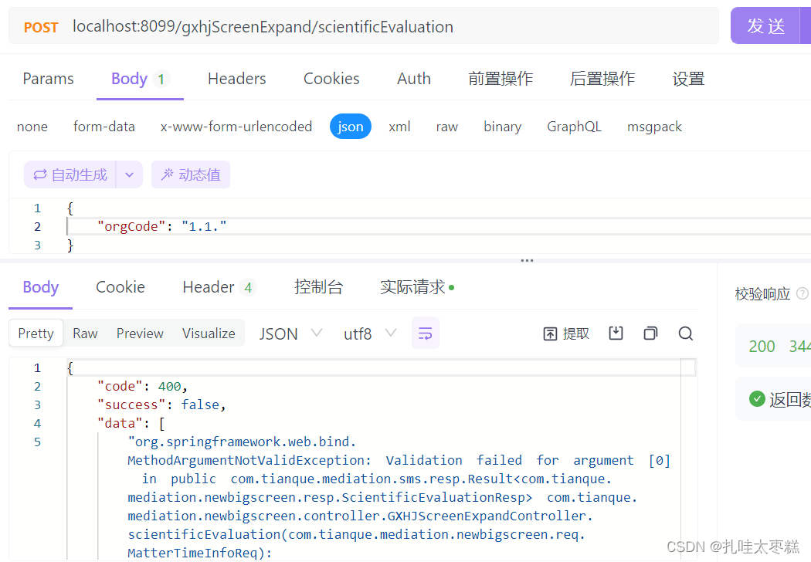Image resolution: width=811 pixels, height=562 pixels.
Task: Open the 控制台 console tab
Action: coord(319,286)
